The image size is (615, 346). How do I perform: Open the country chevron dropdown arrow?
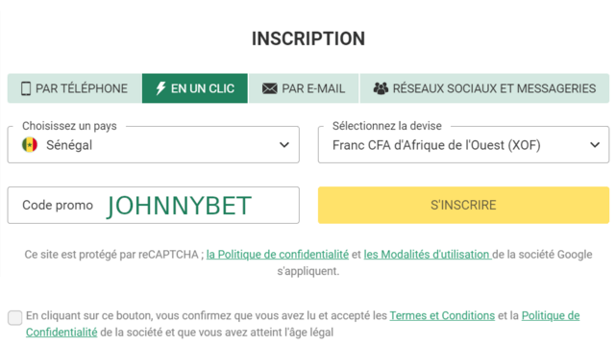click(x=284, y=145)
